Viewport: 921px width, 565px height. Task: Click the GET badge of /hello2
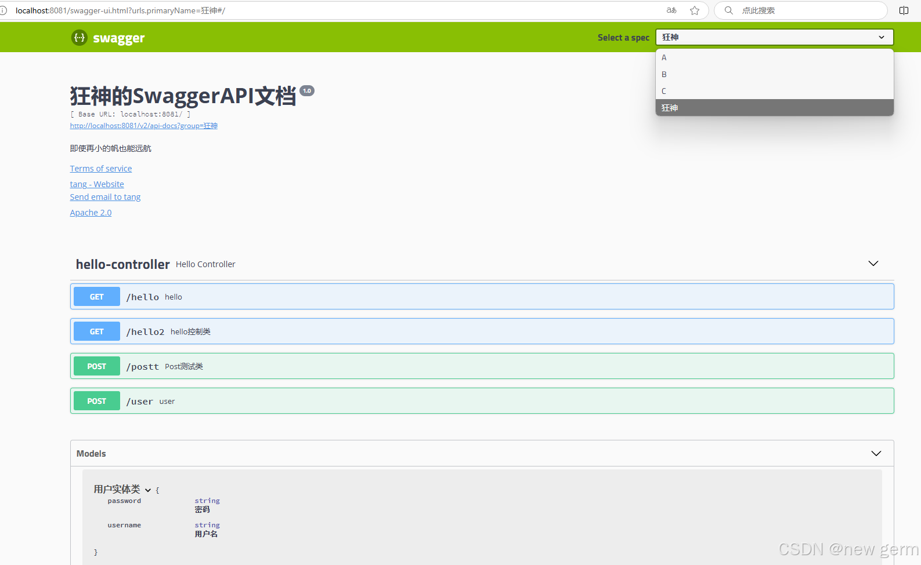[x=97, y=331]
